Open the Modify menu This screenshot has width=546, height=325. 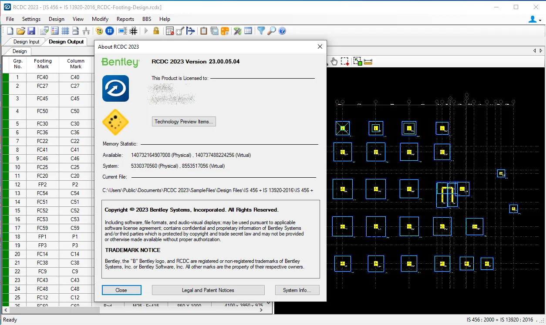[x=100, y=19]
